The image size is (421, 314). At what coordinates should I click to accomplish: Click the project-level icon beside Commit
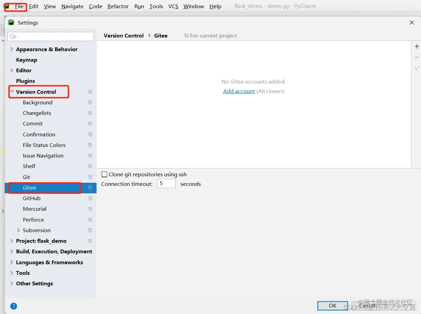pos(90,123)
